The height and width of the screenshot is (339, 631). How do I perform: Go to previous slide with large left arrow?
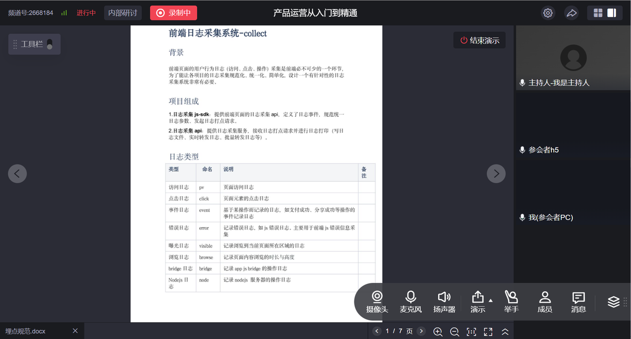[x=17, y=173]
